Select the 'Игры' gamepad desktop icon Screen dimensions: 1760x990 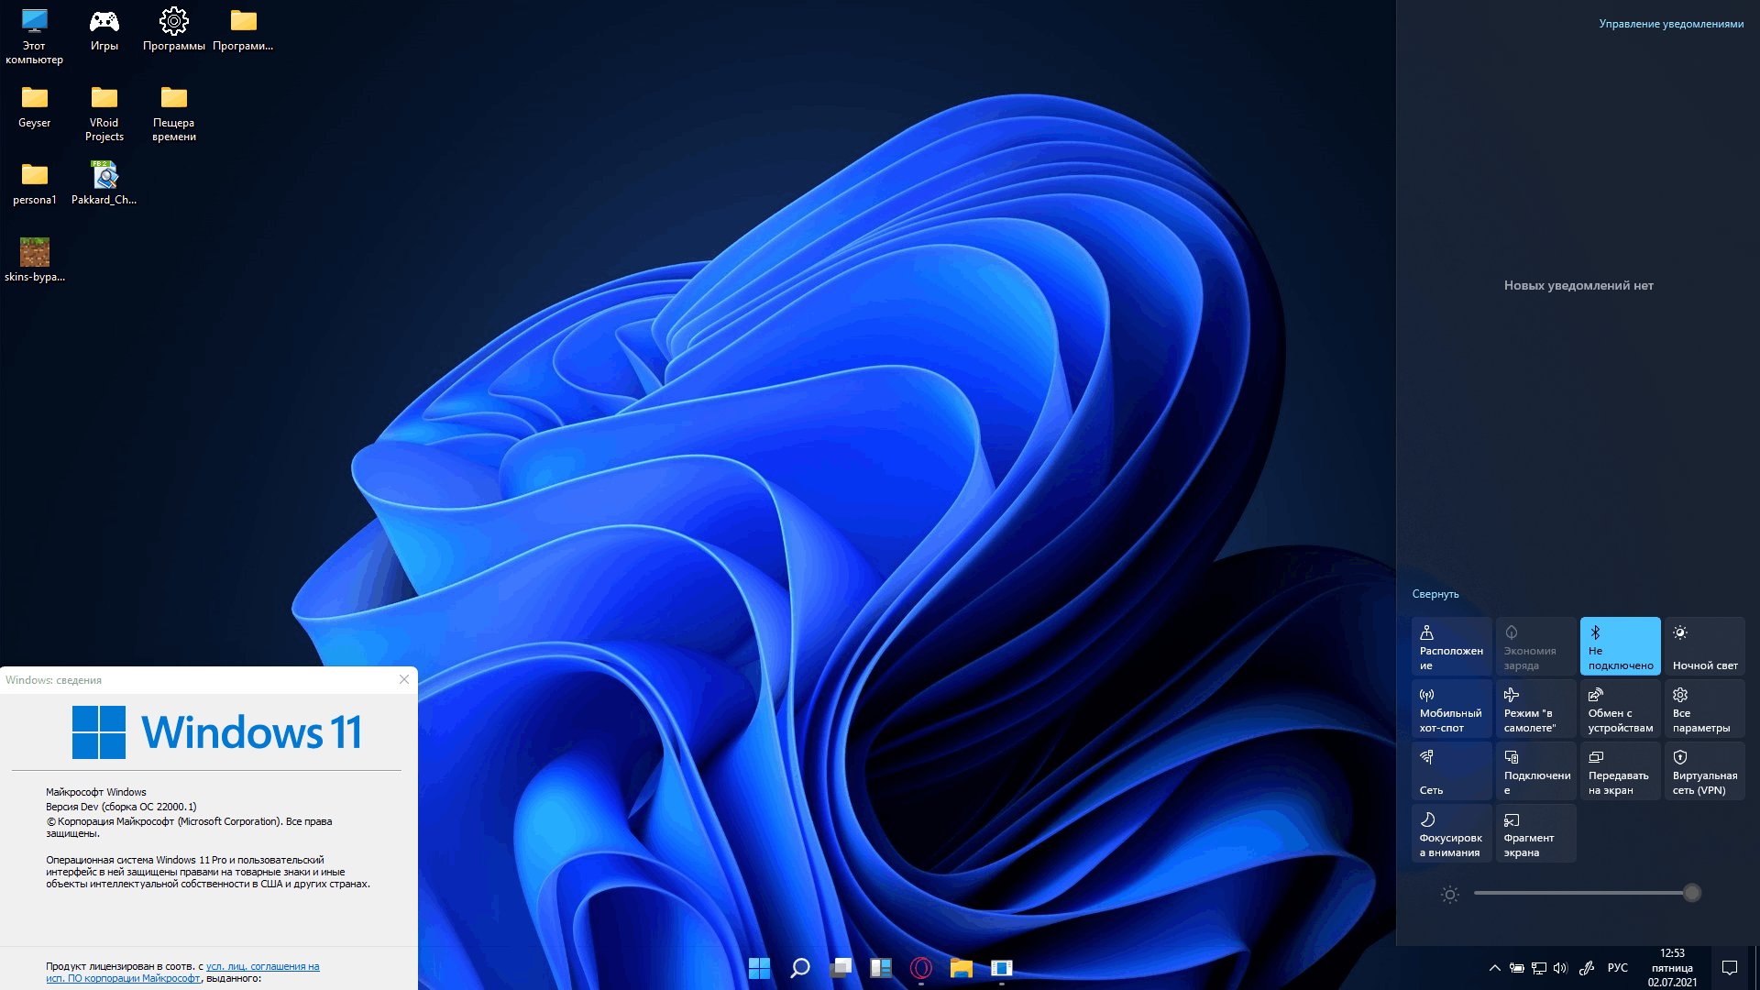[x=104, y=29]
